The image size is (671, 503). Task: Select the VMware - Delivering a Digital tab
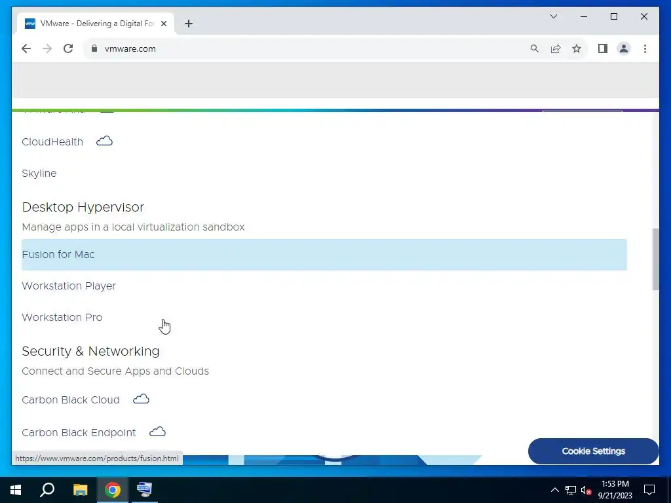96,24
